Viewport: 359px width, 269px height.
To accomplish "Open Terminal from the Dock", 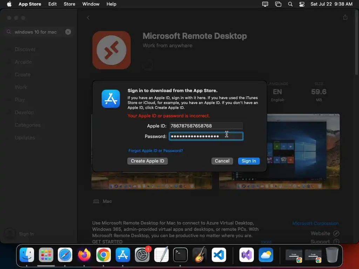I will (x=181, y=255).
